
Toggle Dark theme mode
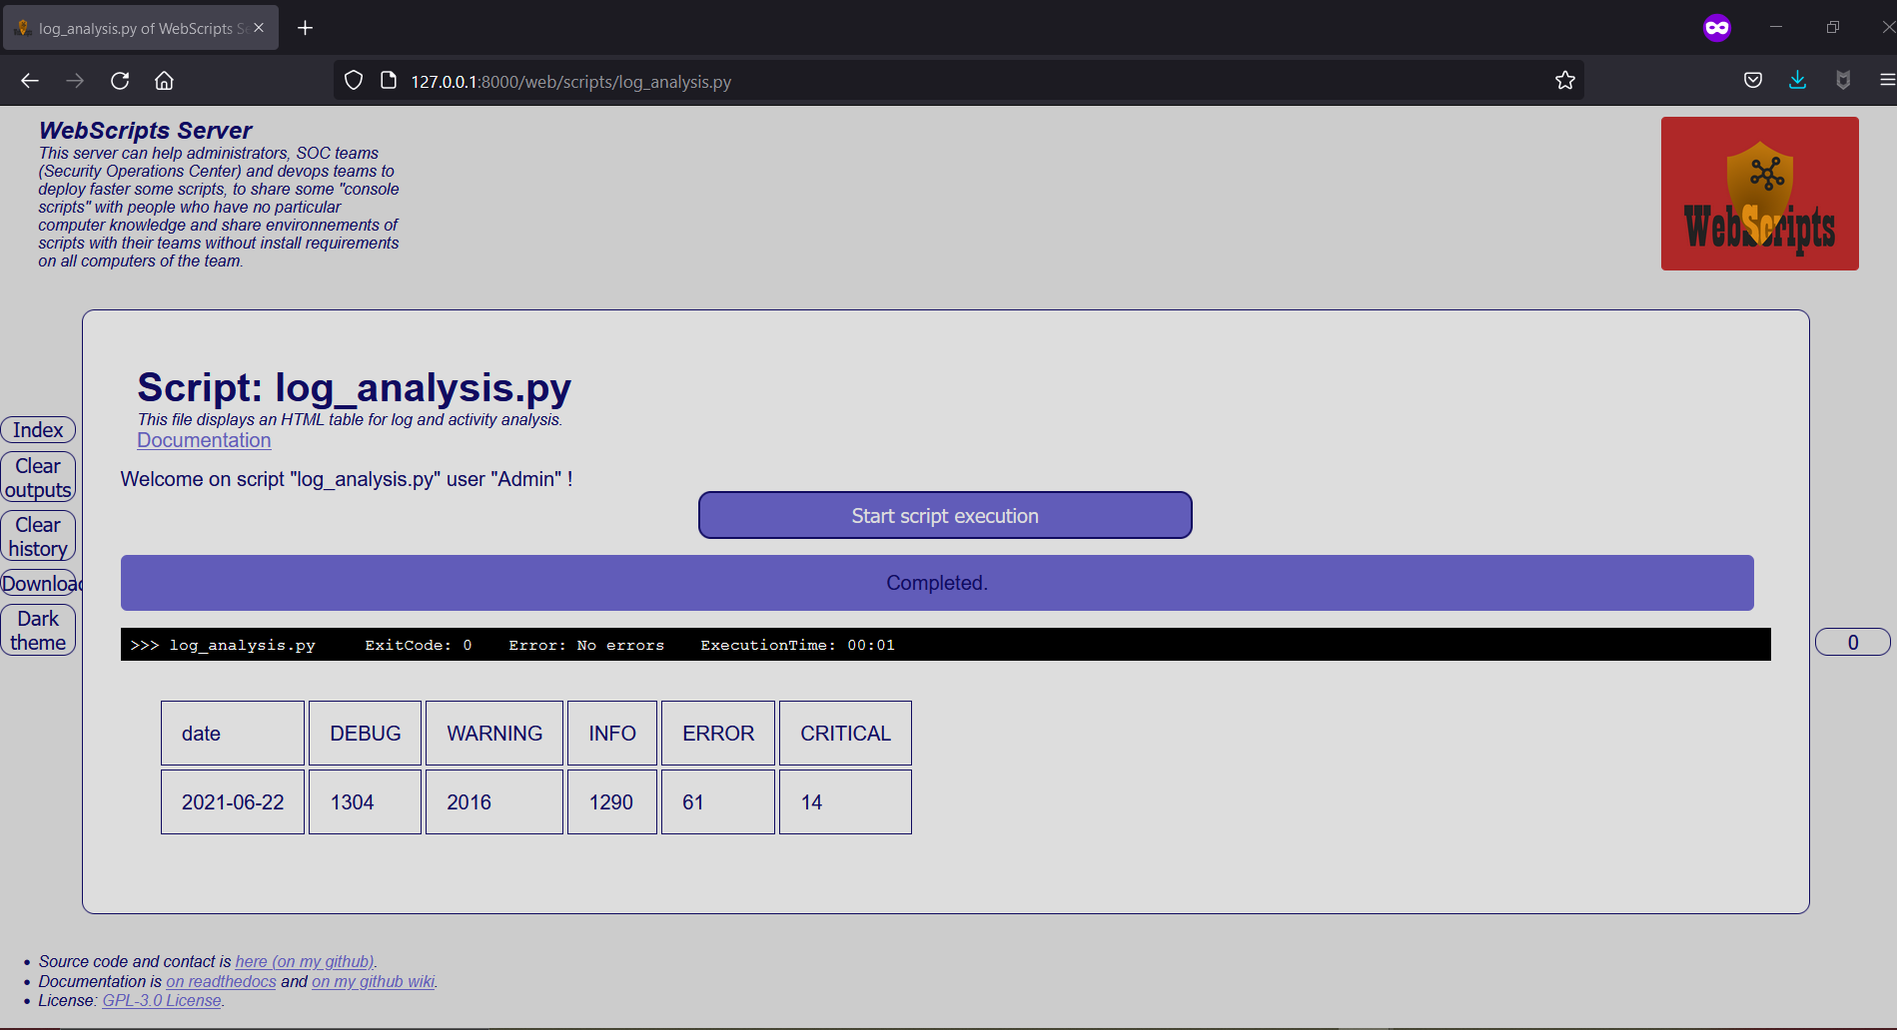point(37,630)
